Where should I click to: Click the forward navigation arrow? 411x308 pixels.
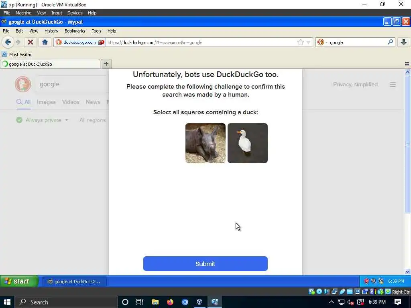point(18,42)
